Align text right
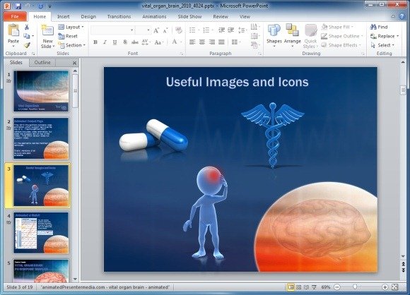The height and width of the screenshot is (295, 410). click(212, 42)
